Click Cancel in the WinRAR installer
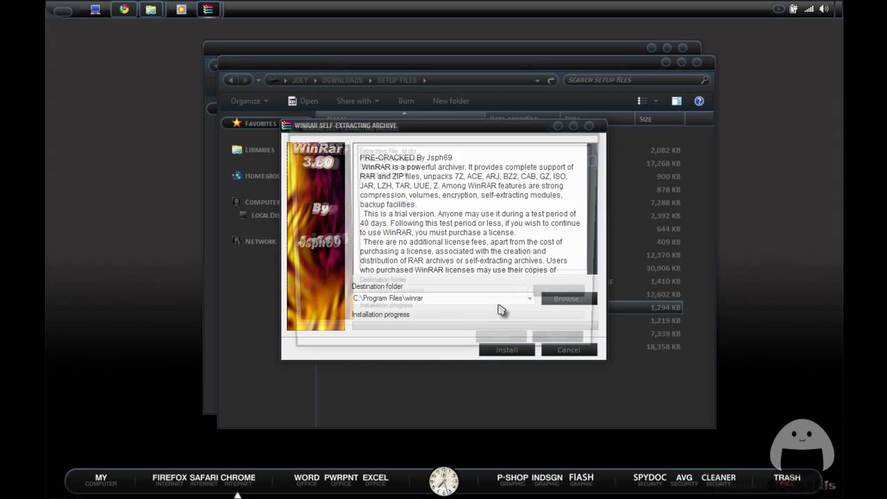The width and height of the screenshot is (887, 499). (569, 350)
